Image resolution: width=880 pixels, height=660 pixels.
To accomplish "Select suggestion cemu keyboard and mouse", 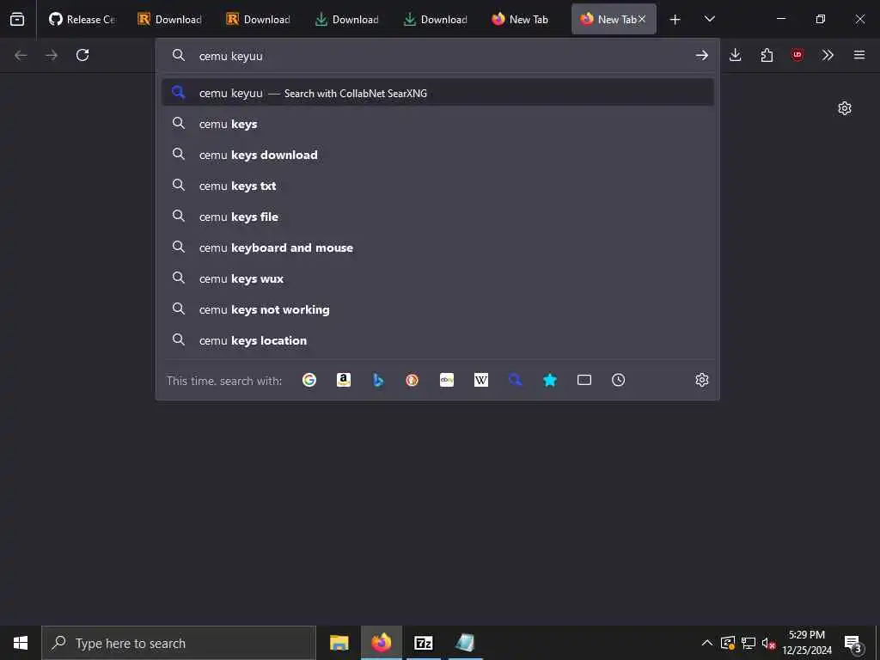I will [437, 247].
